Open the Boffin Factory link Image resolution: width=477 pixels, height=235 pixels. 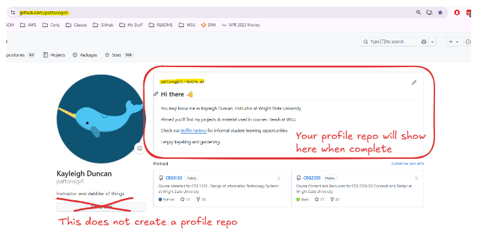pos(194,130)
